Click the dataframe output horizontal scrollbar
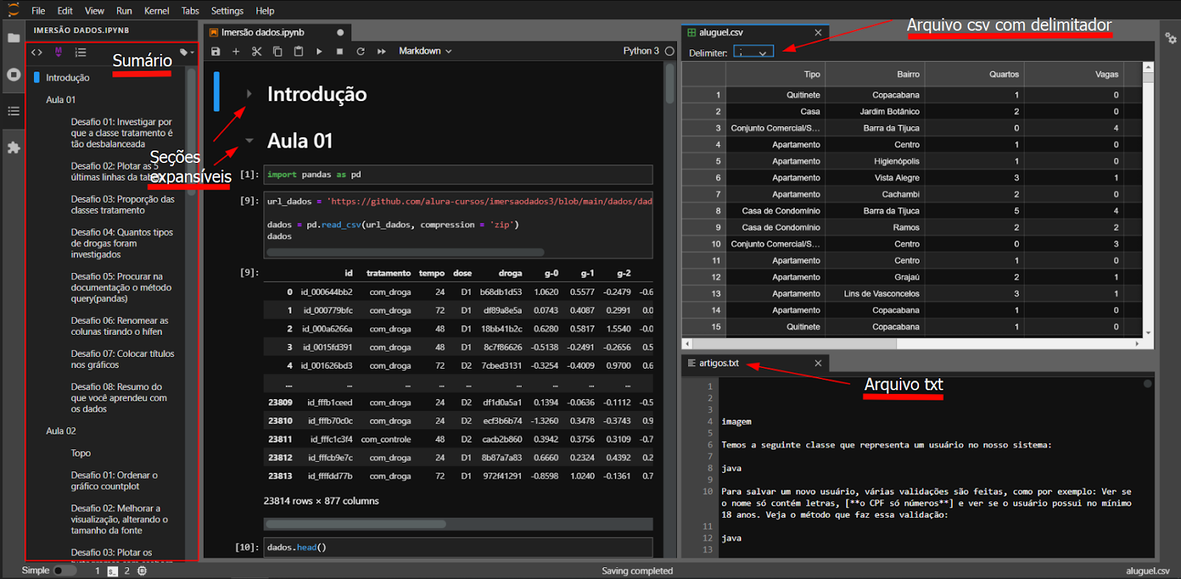This screenshot has width=1181, height=579. pyautogui.click(x=356, y=524)
